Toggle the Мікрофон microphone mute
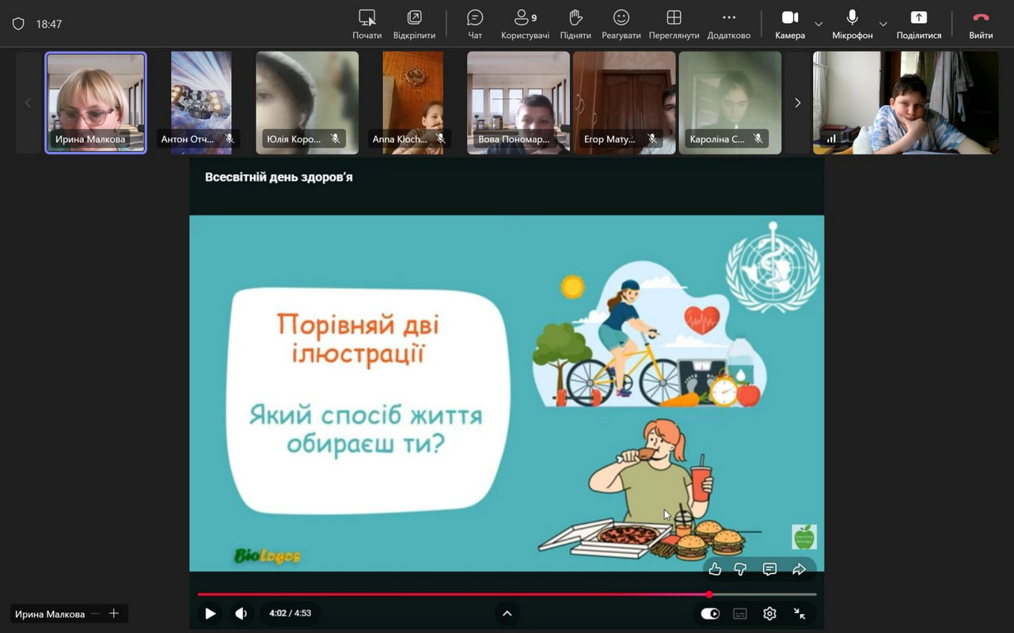 pyautogui.click(x=852, y=24)
